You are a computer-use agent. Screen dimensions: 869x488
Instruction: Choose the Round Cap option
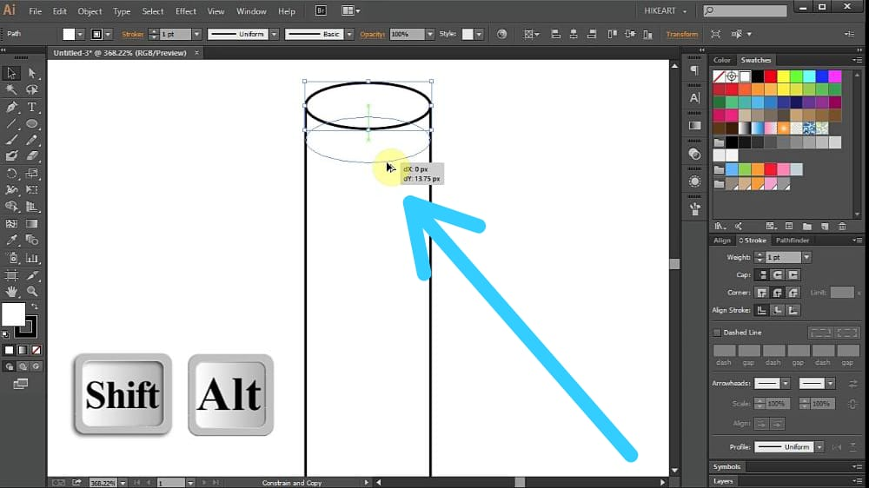click(778, 274)
